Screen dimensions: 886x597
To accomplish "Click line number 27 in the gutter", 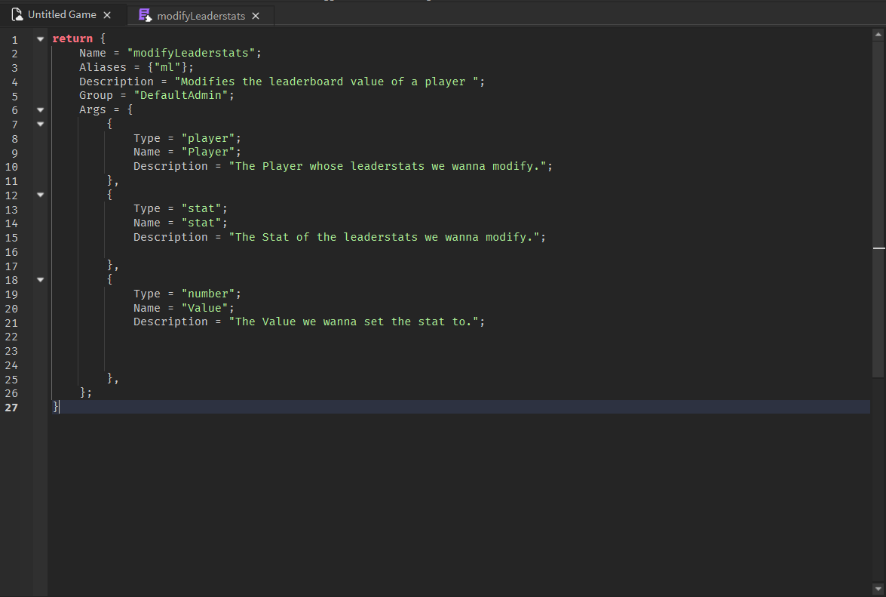I will pos(12,407).
